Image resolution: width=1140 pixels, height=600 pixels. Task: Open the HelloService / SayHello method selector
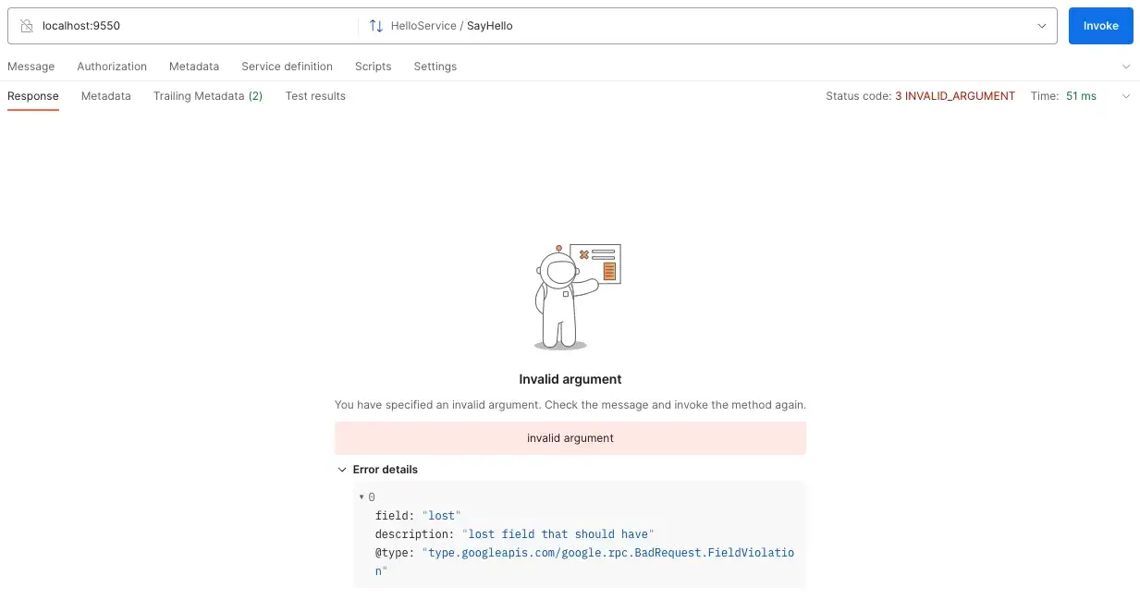point(707,26)
